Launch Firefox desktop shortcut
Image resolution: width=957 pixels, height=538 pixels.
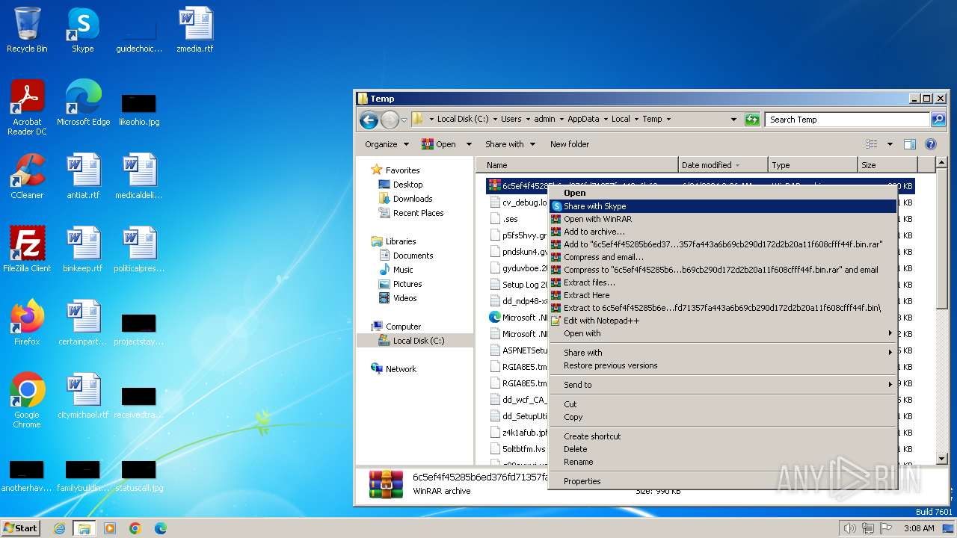(27, 323)
